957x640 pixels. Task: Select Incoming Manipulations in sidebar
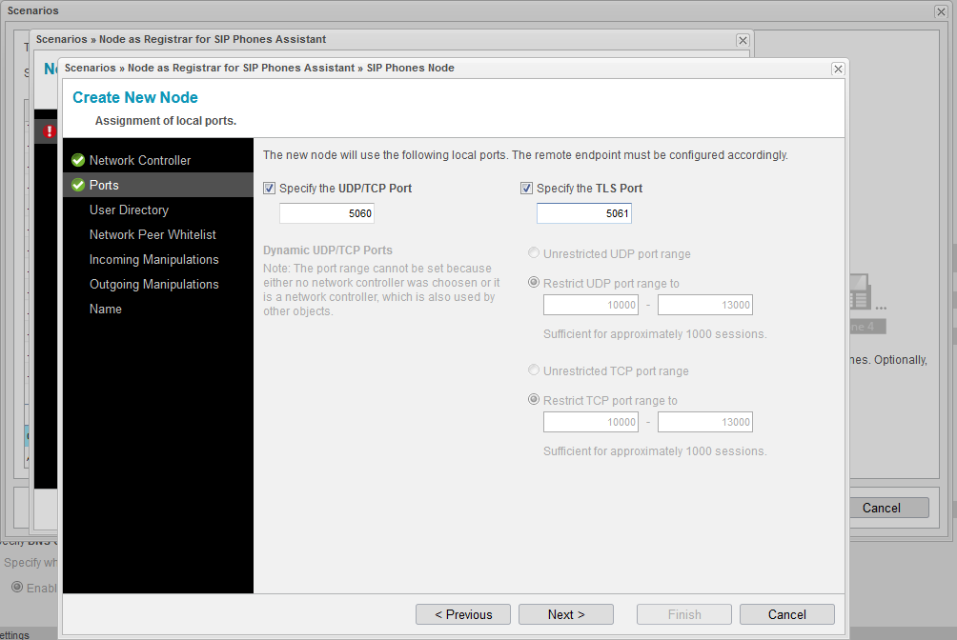click(153, 260)
